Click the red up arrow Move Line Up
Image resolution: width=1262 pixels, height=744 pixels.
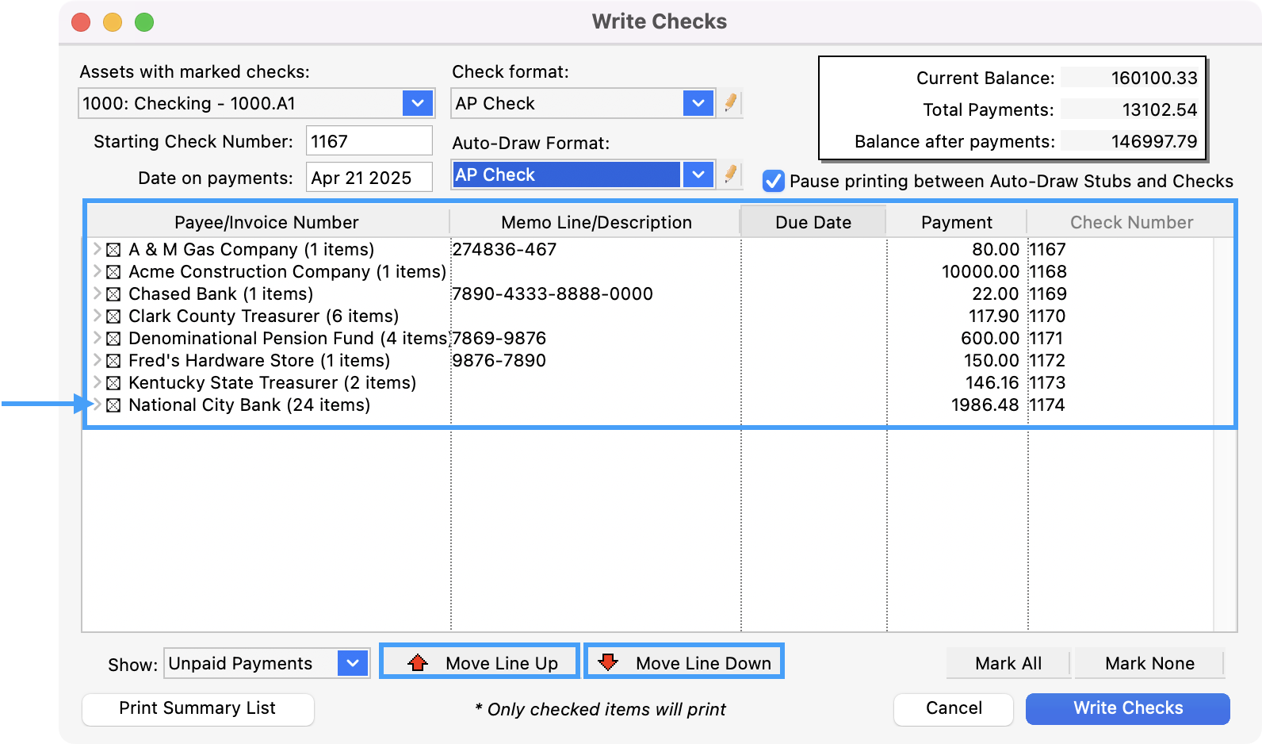(418, 662)
